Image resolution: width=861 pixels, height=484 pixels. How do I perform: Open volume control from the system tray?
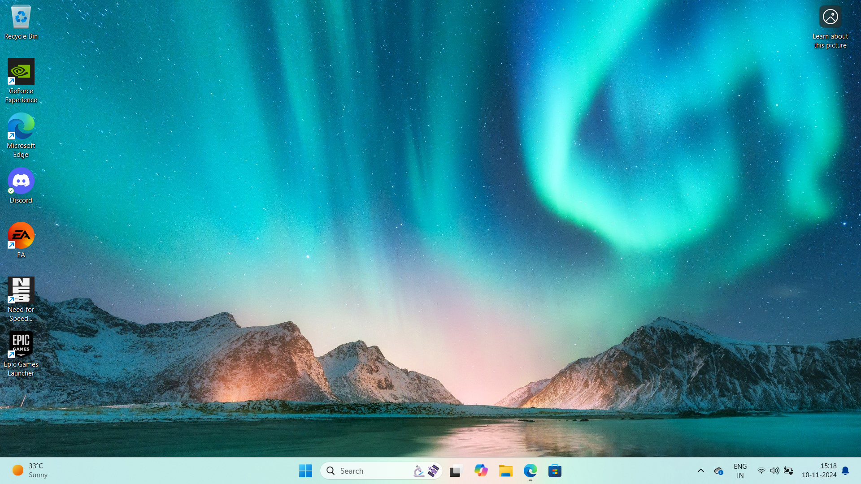coord(774,471)
